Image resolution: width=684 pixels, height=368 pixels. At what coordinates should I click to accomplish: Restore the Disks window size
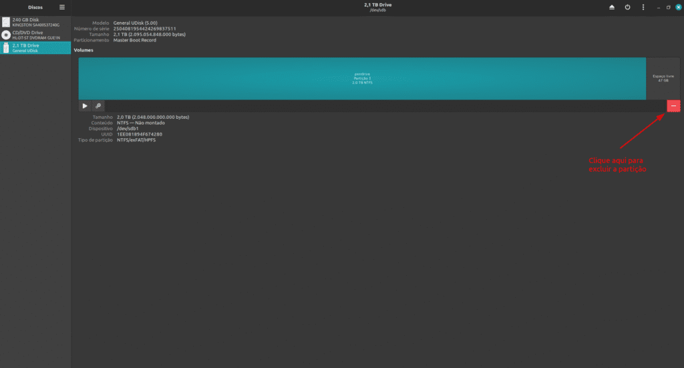668,7
